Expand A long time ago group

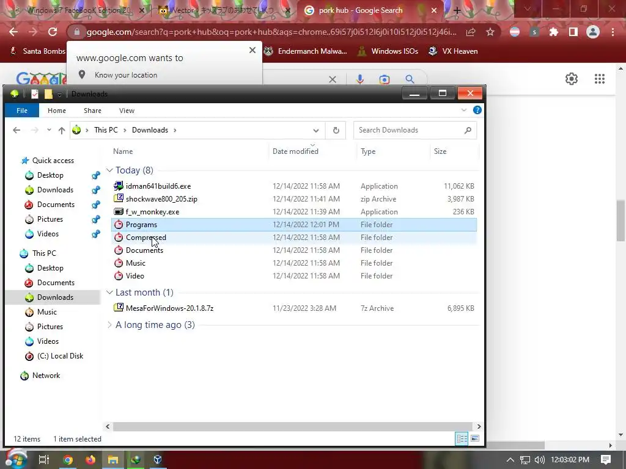(109, 325)
